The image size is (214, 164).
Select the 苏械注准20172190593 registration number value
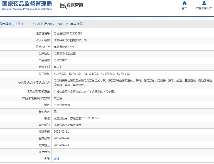(68, 34)
